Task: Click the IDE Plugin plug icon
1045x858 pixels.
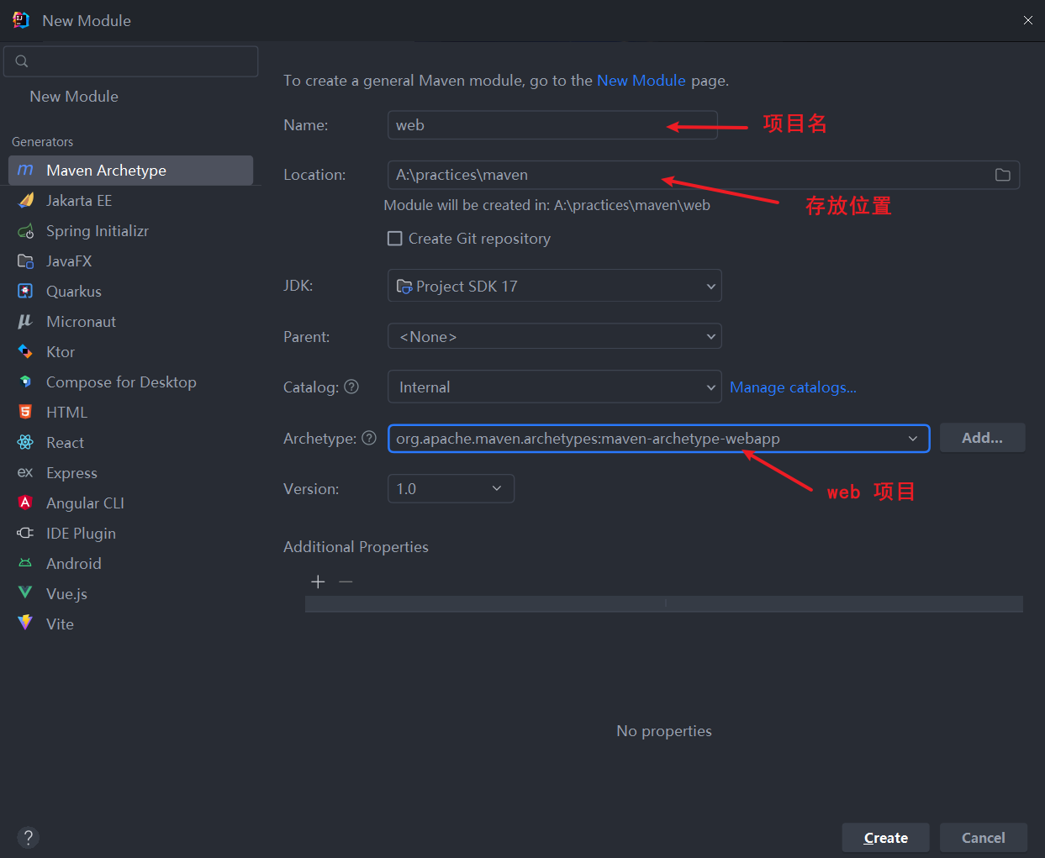Action: [x=25, y=534]
